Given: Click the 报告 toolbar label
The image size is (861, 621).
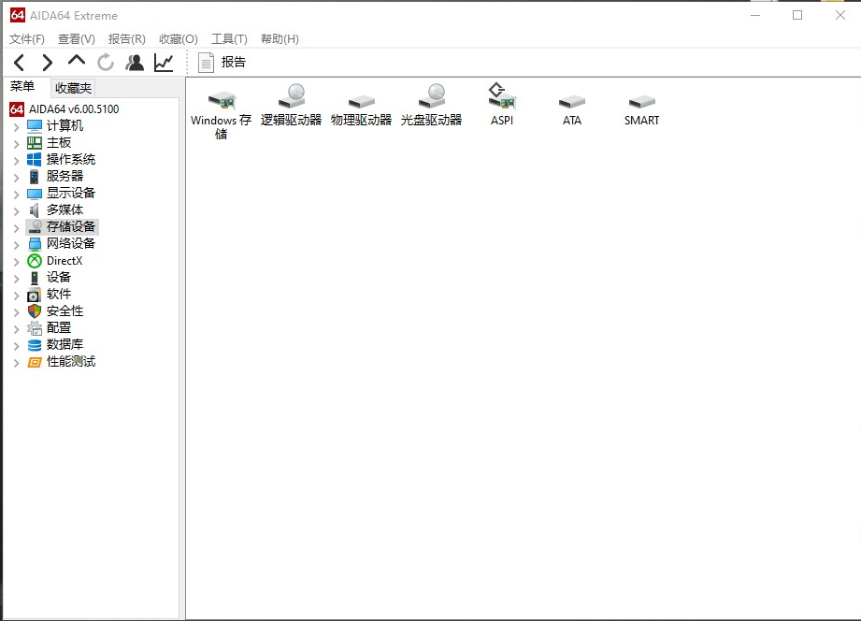Looking at the screenshot, I should 234,62.
